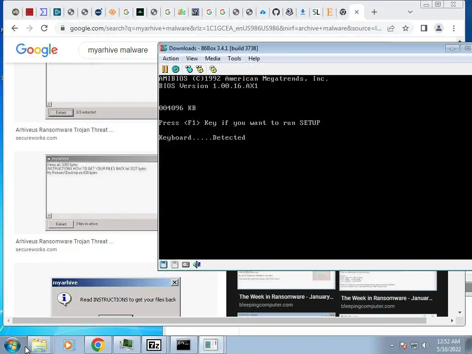Click the Google logo
The height and width of the screenshot is (354, 472).
point(37,50)
